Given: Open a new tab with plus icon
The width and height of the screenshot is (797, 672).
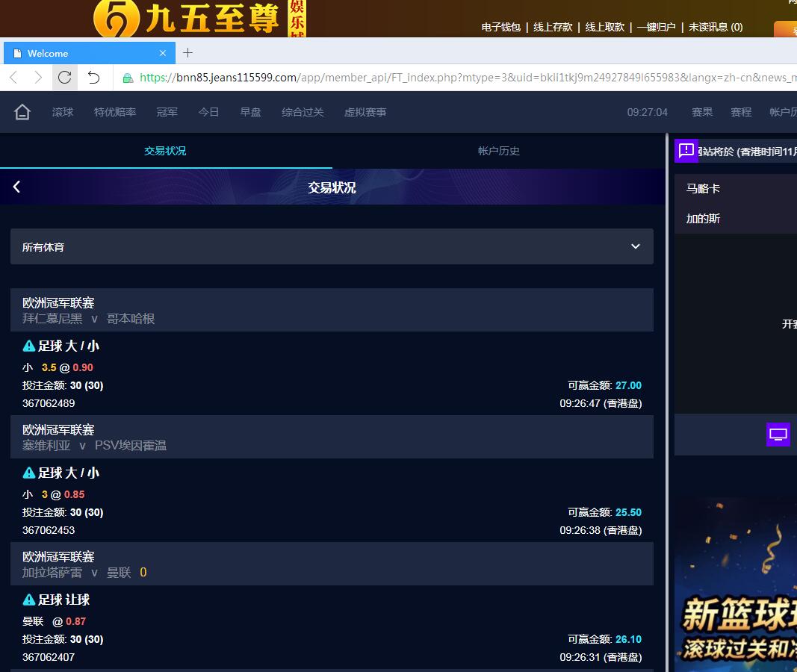Looking at the screenshot, I should tap(187, 53).
